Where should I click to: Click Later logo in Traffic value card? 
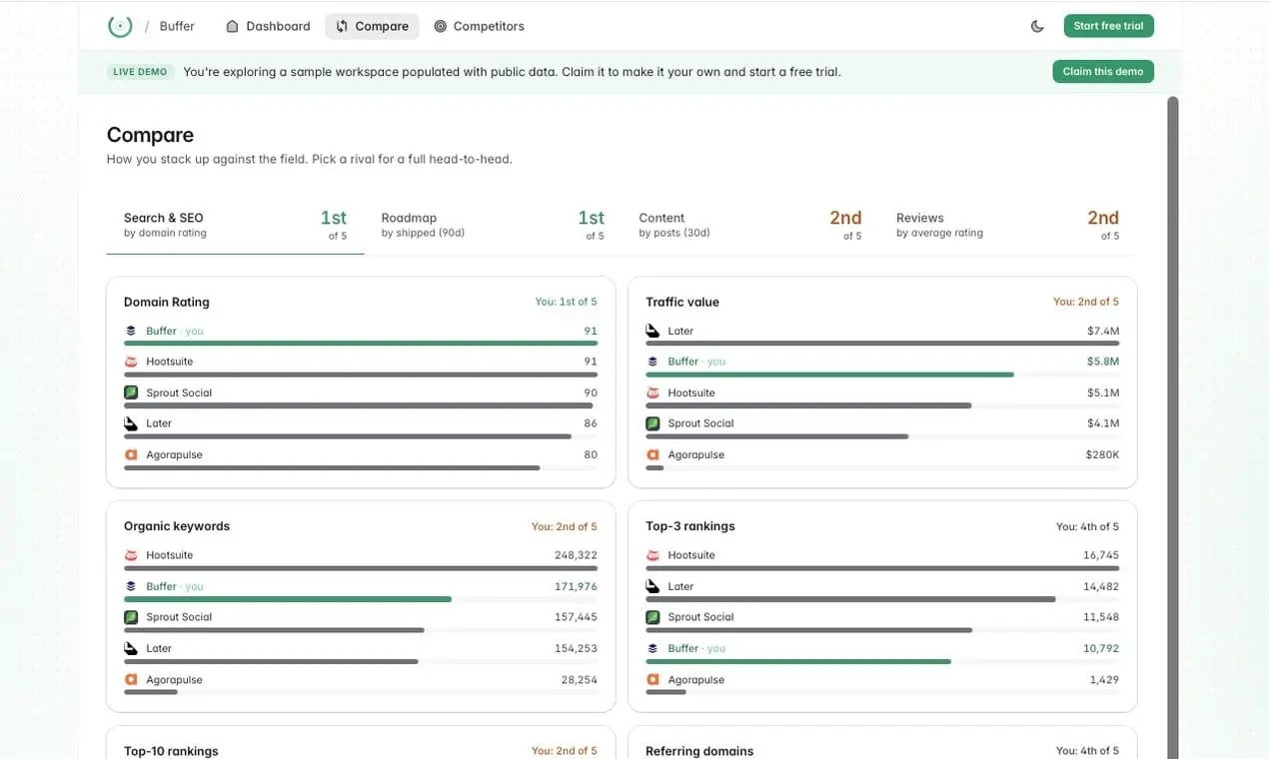[x=652, y=331]
